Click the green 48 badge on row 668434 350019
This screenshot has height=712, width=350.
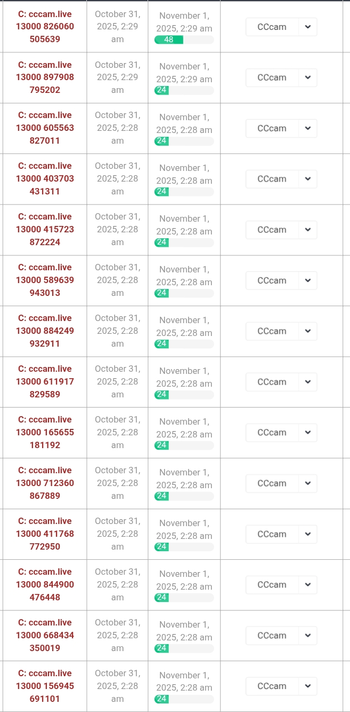(x=161, y=648)
